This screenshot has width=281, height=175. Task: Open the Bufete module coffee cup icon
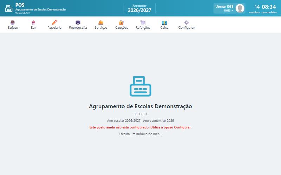[13, 22]
